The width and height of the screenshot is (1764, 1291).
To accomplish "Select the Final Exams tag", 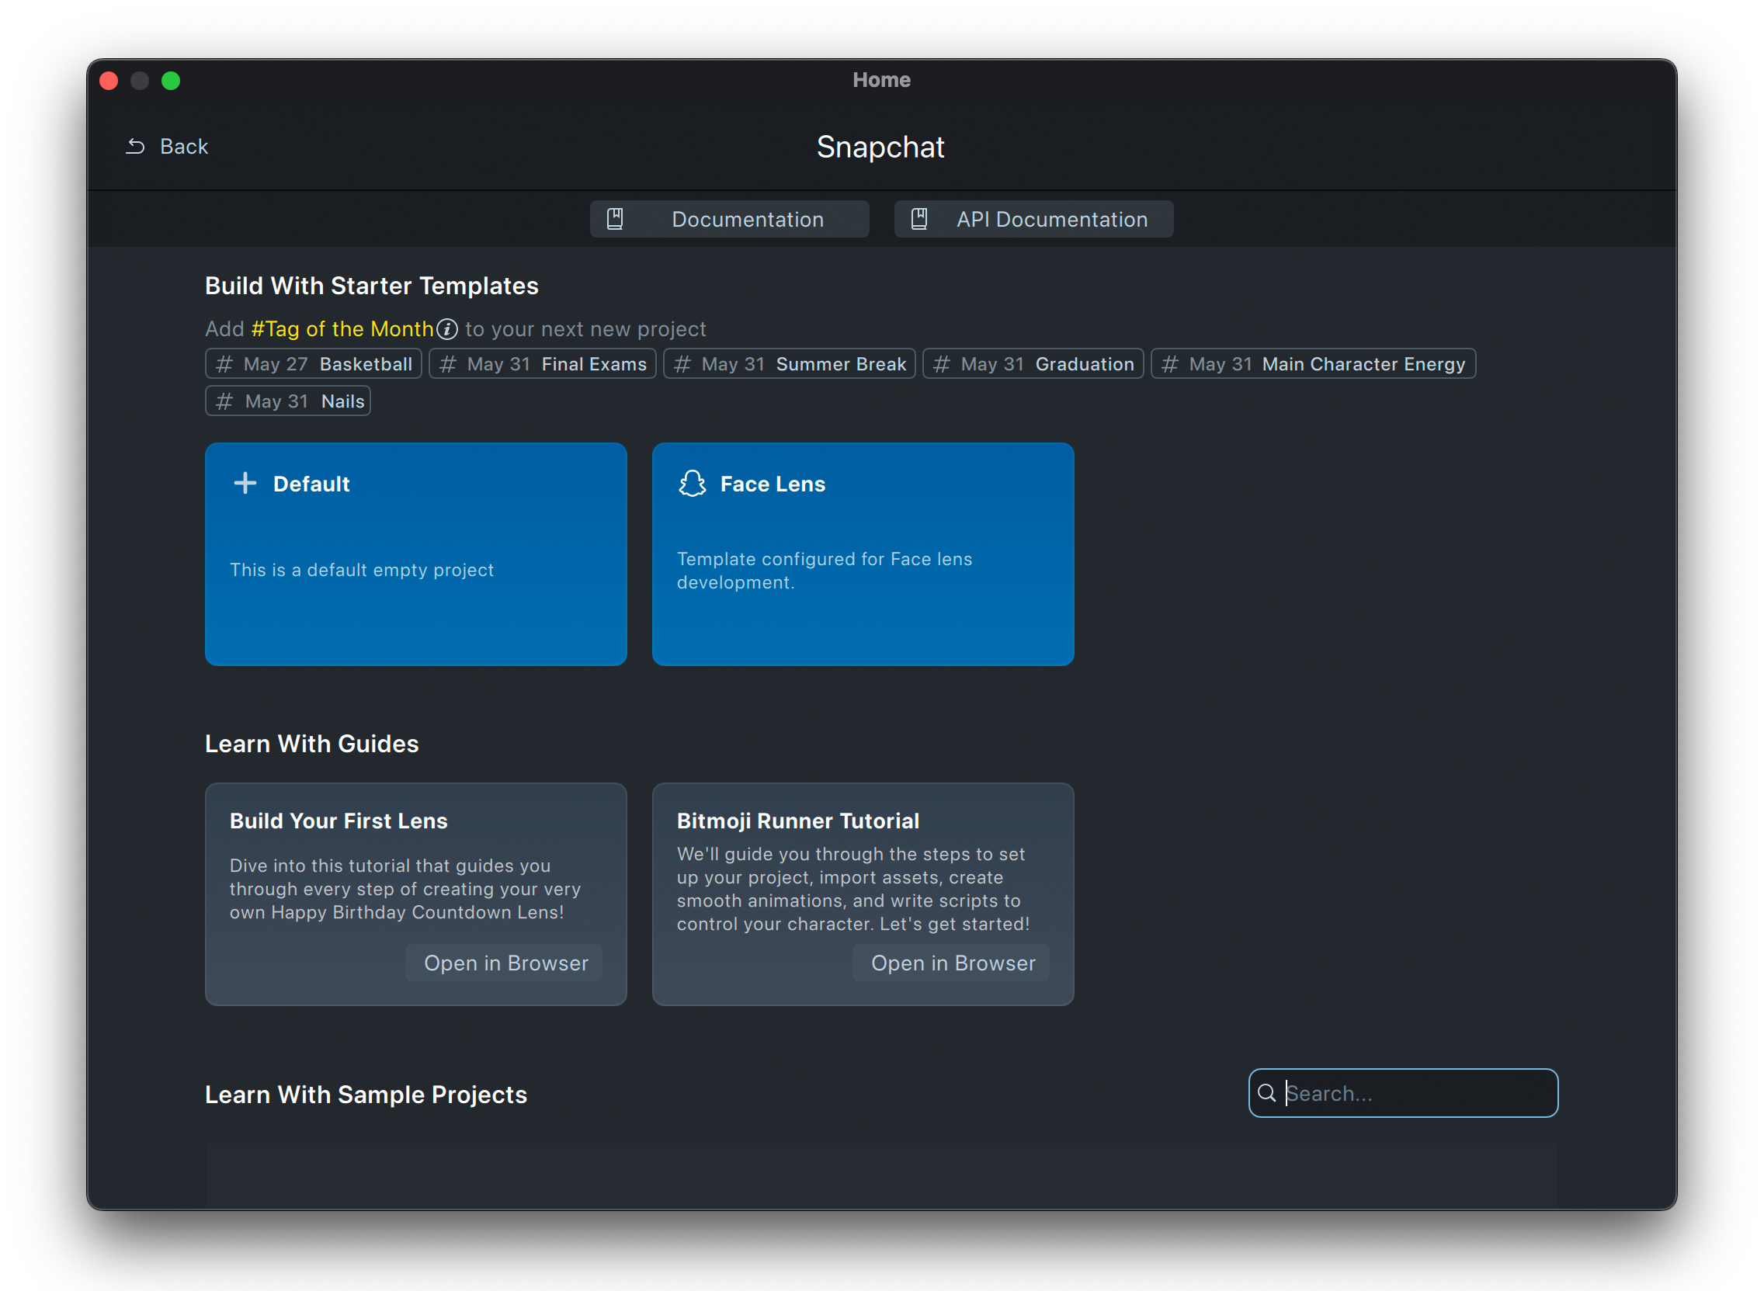I will (543, 364).
